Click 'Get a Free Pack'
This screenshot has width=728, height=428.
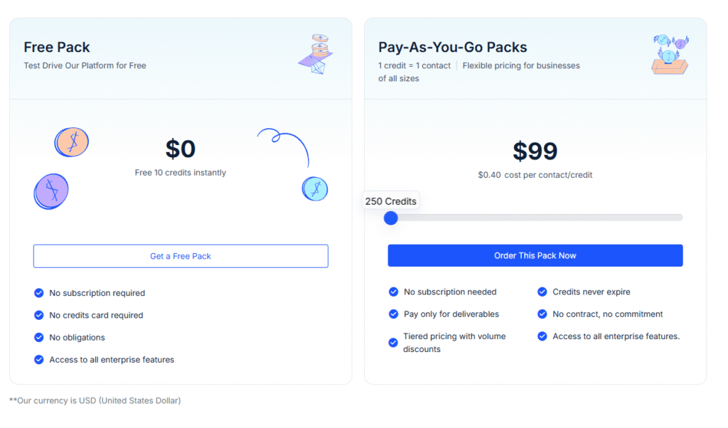[x=181, y=256]
